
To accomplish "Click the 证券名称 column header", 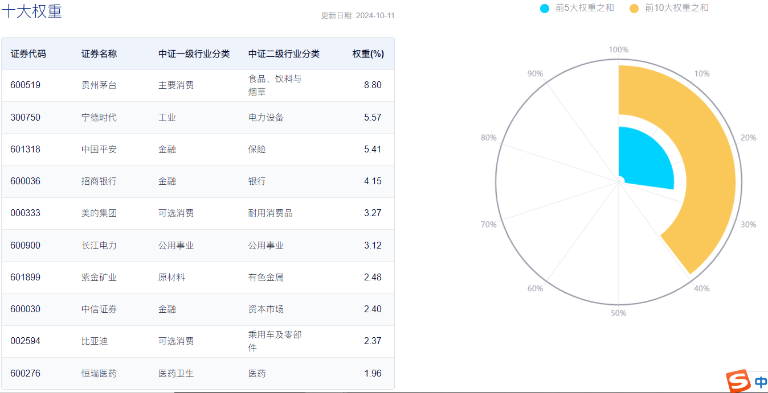I will (x=99, y=54).
